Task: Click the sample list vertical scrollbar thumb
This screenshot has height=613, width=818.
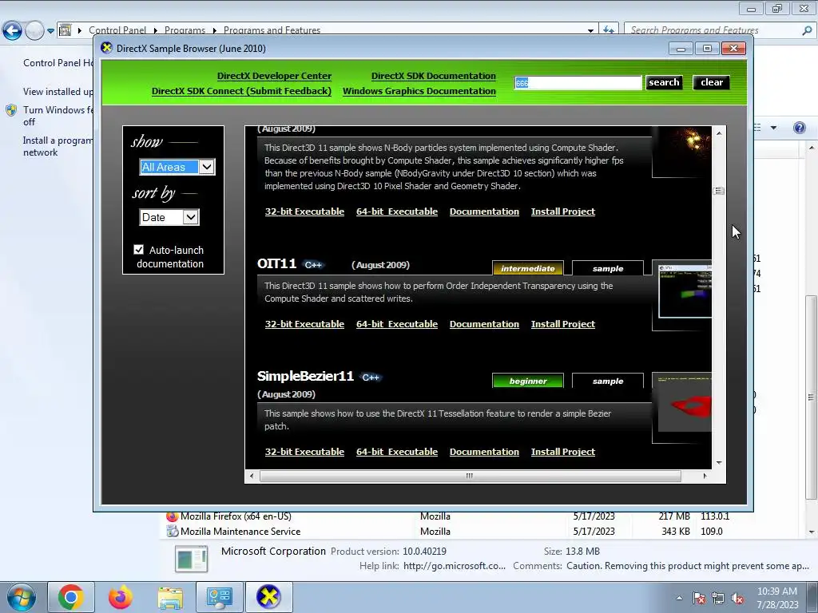Action: click(x=719, y=191)
